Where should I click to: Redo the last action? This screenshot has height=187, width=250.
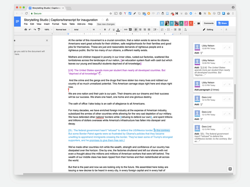pos(34,30)
